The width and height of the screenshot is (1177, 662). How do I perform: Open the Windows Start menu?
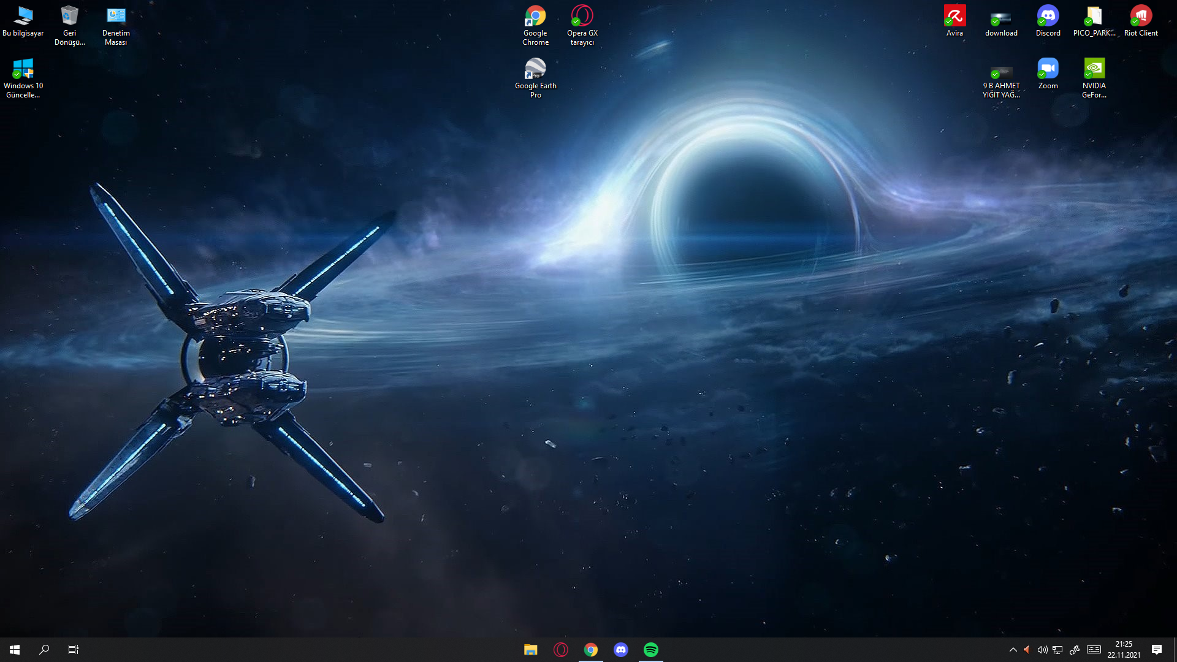pos(15,650)
